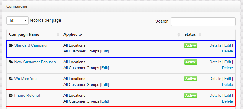The image size is (243, 109).
Task: View Details of We Miss You
Action: pyautogui.click(x=215, y=79)
